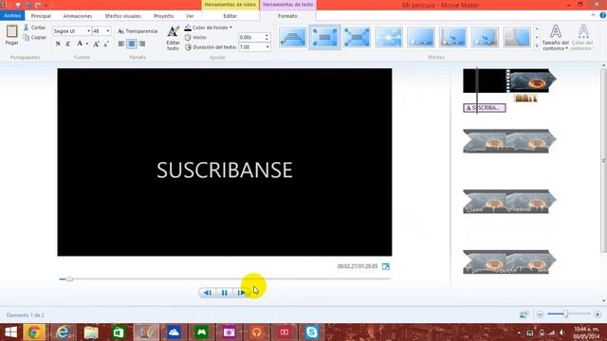This screenshot has height=341, width=607.
Task: Collapse the ribbon with the chevron
Action: click(593, 15)
